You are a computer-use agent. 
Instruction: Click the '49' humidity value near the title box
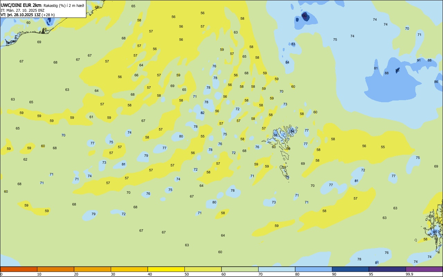point(97,7)
